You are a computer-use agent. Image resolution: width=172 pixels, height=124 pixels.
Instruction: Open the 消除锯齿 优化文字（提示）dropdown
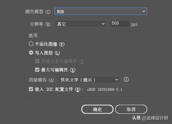coord(89,80)
